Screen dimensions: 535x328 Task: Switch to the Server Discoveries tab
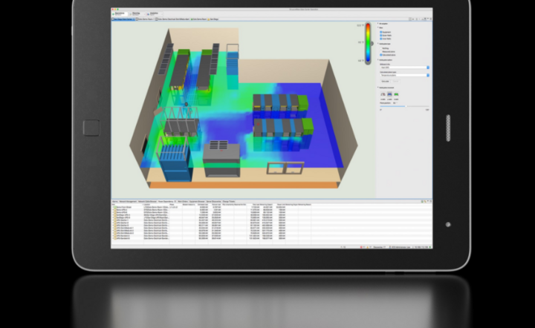point(213,202)
